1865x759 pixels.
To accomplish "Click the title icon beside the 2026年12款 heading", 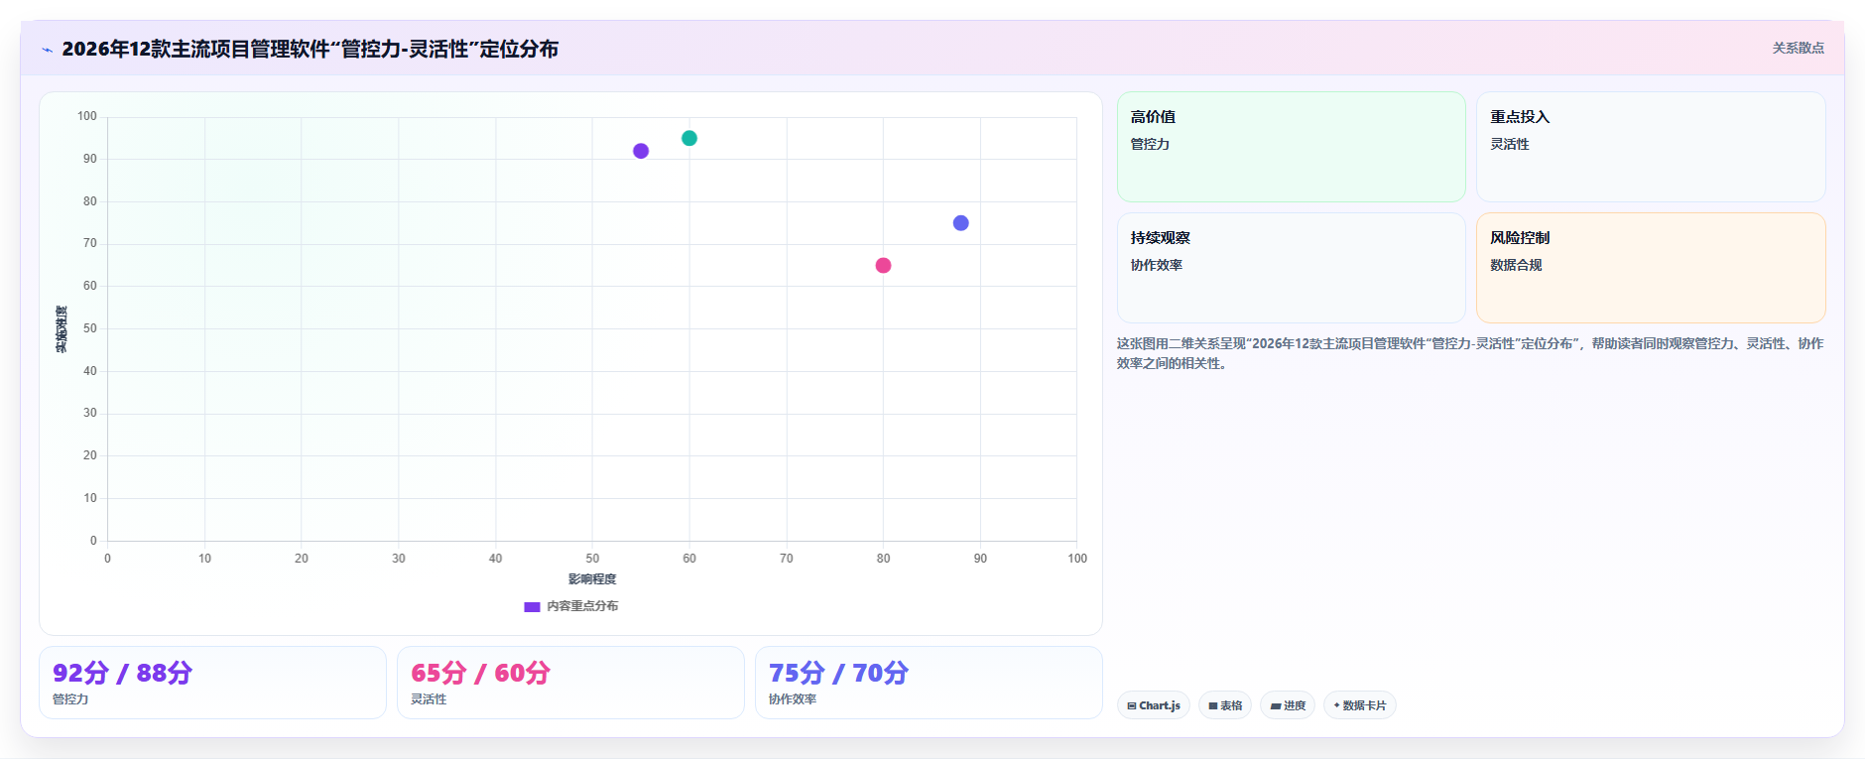I will coord(47,50).
